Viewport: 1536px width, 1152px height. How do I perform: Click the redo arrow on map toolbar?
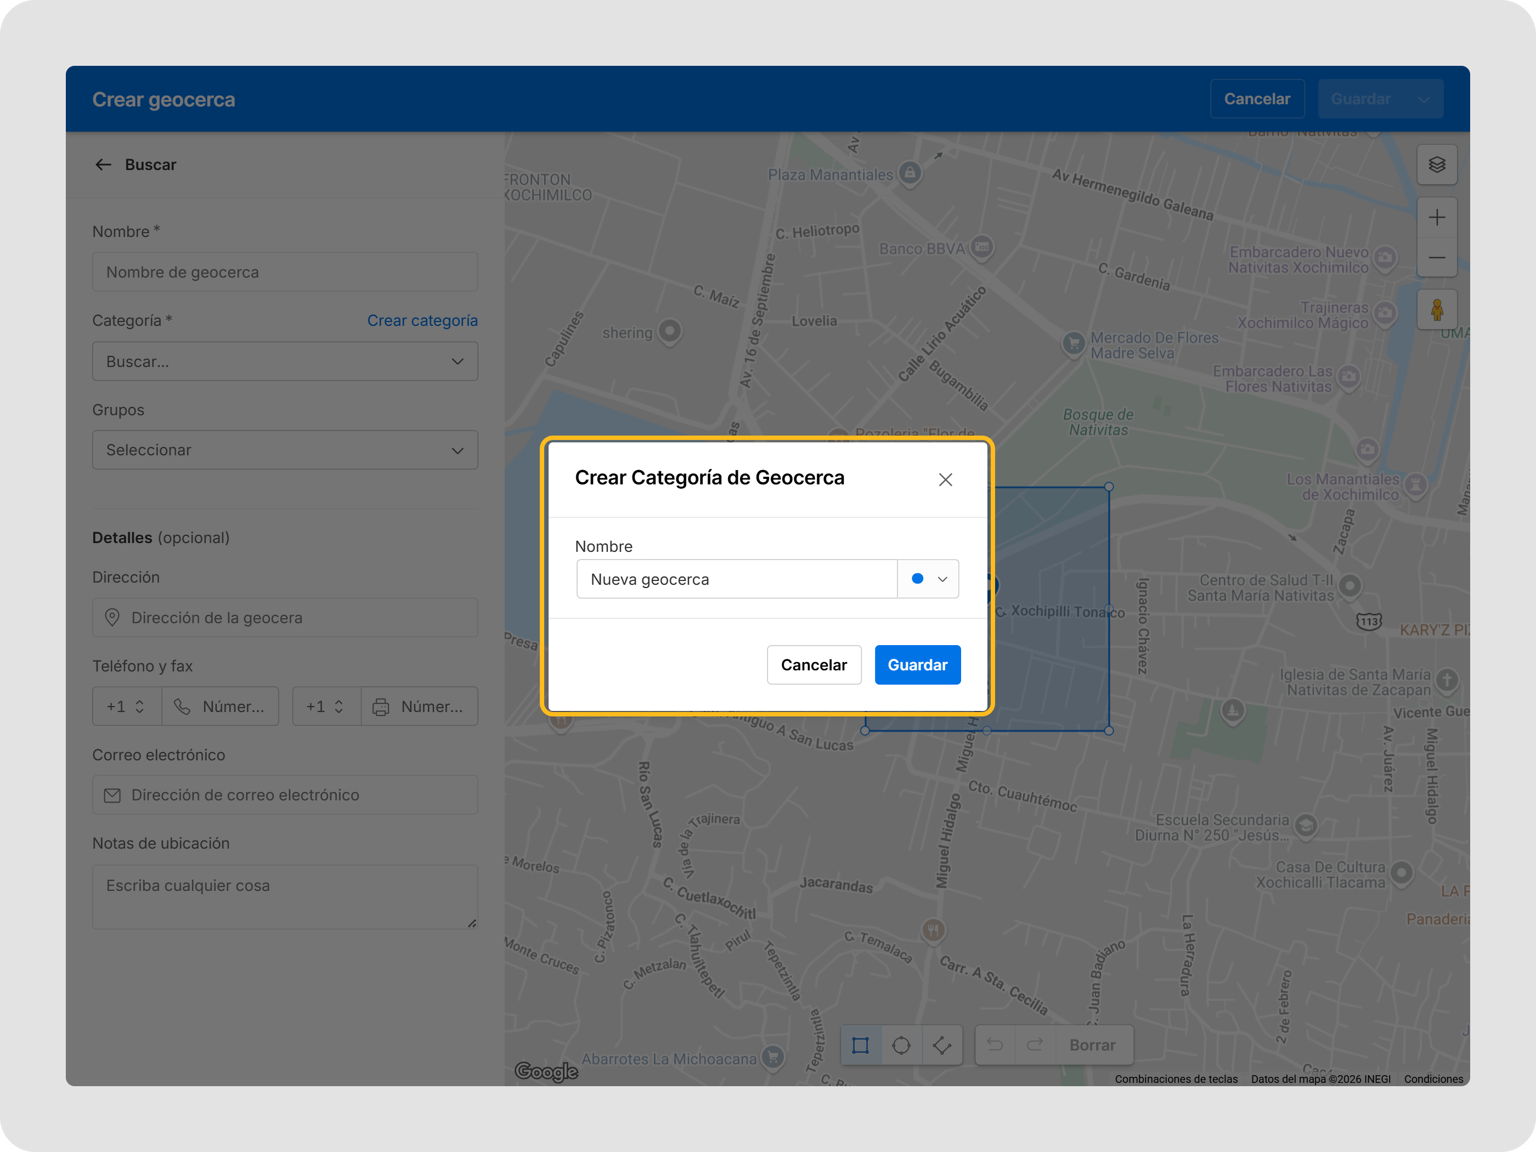1035,1045
